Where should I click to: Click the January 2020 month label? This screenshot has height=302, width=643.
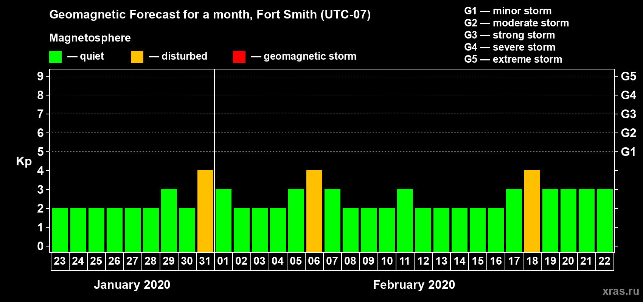click(132, 285)
